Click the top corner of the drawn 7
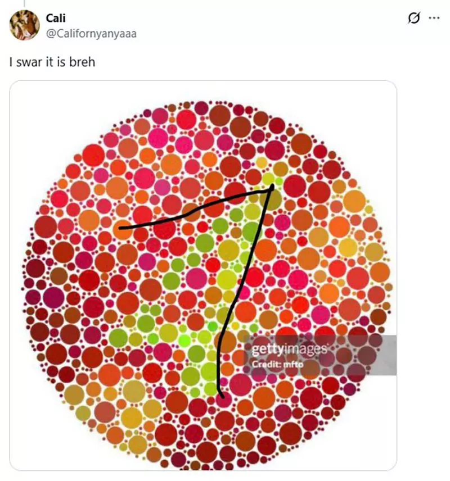Screen dimensions: 450x481 (x=272, y=186)
